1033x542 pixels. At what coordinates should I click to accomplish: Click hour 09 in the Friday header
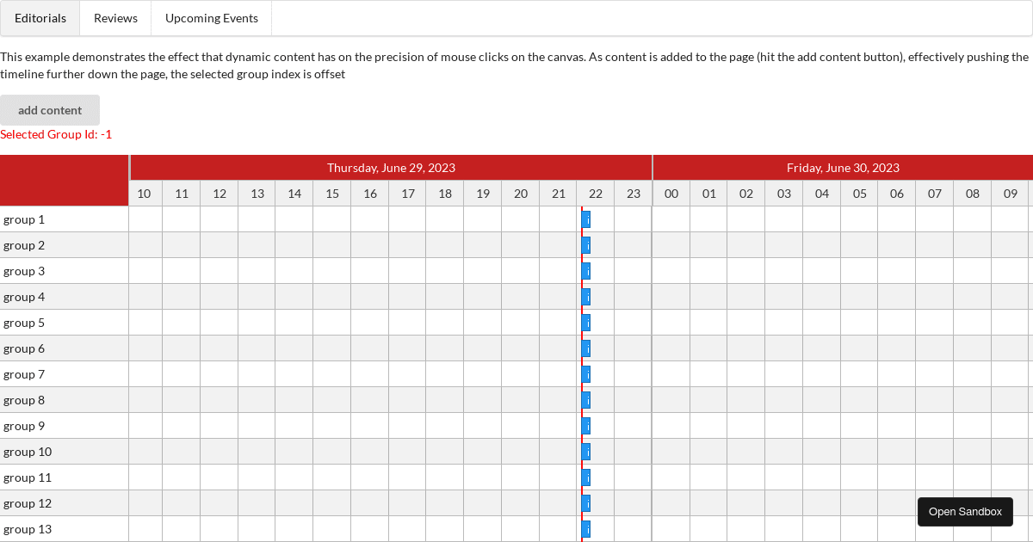(x=1011, y=194)
